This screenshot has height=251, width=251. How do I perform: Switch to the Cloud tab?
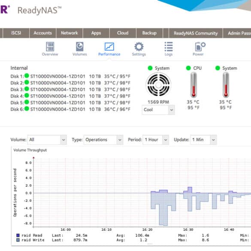(123, 33)
